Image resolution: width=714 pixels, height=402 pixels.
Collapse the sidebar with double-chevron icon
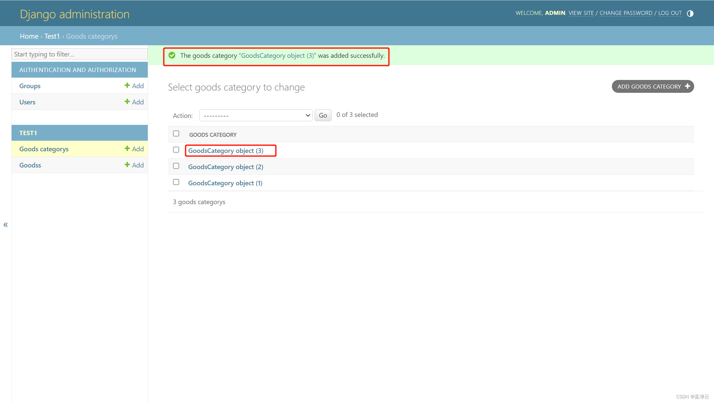point(6,225)
